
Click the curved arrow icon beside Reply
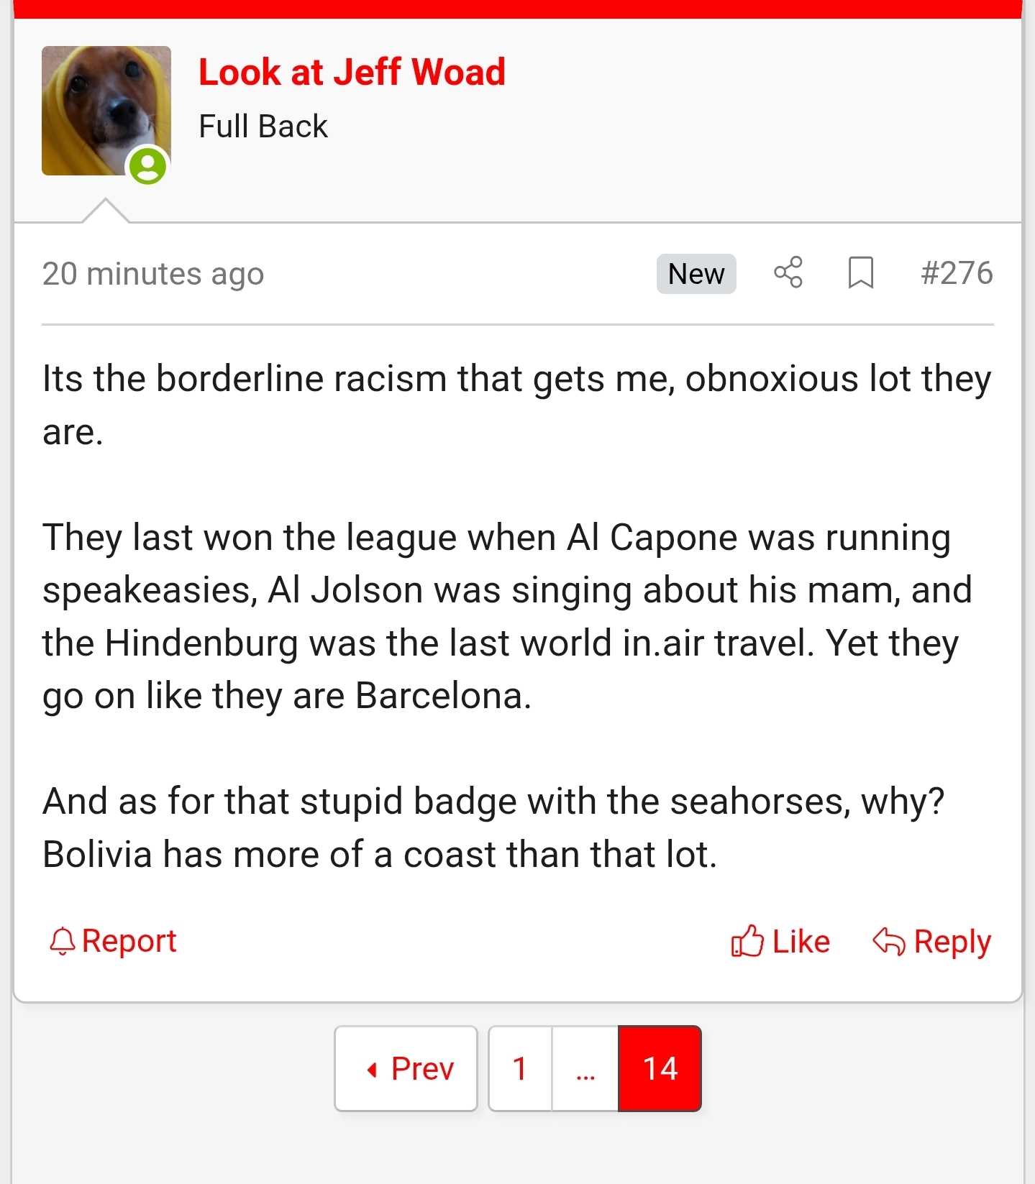888,941
